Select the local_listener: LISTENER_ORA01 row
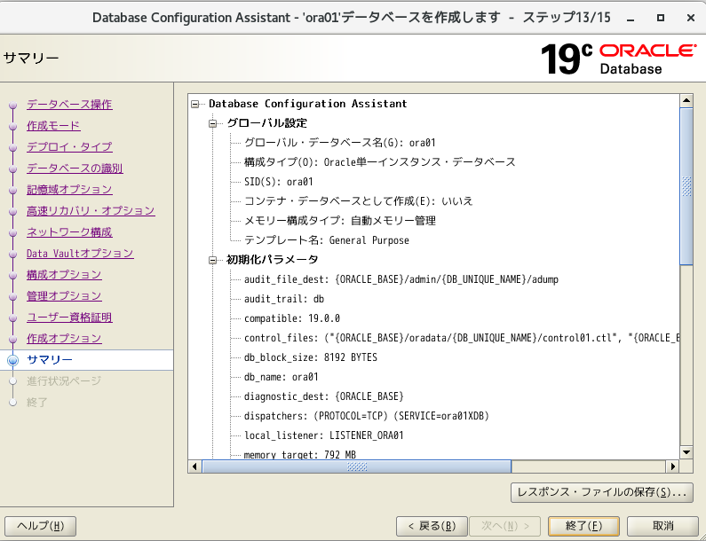The width and height of the screenshot is (706, 541). (x=324, y=435)
